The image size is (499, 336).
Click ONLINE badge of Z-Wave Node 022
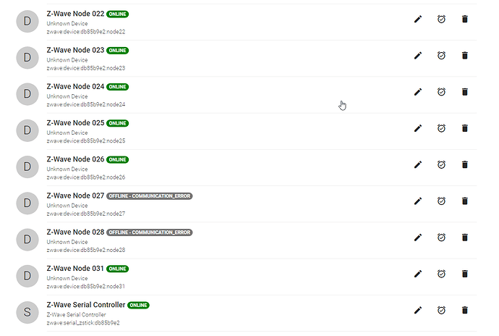[x=117, y=14]
